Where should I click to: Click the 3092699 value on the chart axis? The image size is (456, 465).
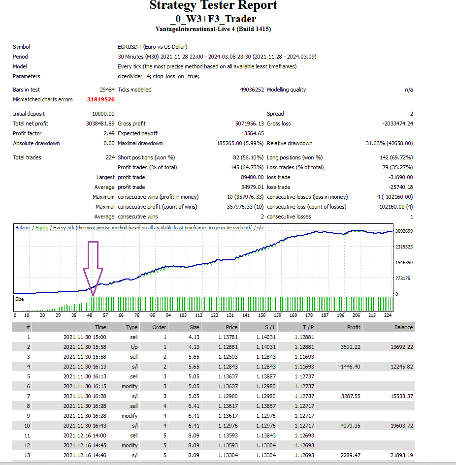[x=403, y=231]
